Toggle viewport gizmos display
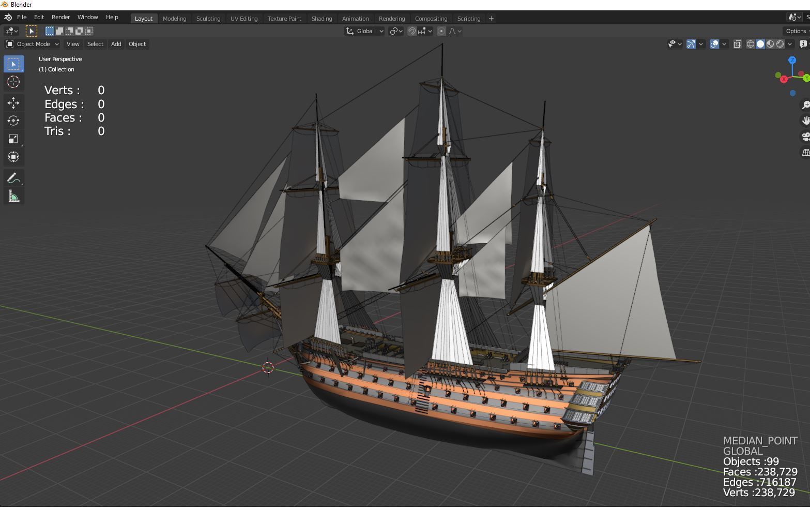Viewport: 810px width, 507px height. click(691, 44)
